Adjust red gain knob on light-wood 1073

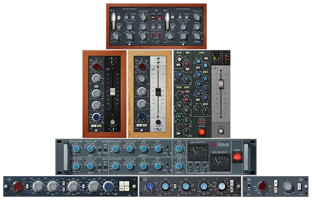[x=142, y=66]
